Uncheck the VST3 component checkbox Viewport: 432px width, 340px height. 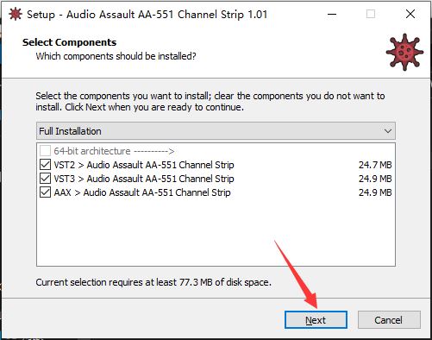pos(45,179)
